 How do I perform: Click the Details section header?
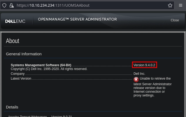12,107
